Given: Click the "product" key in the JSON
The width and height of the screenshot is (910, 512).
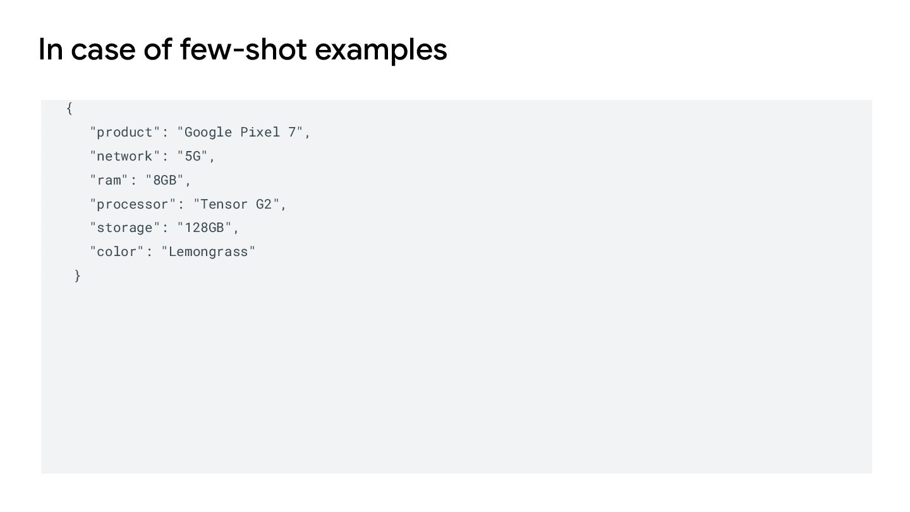Looking at the screenshot, I should click(x=125, y=133).
